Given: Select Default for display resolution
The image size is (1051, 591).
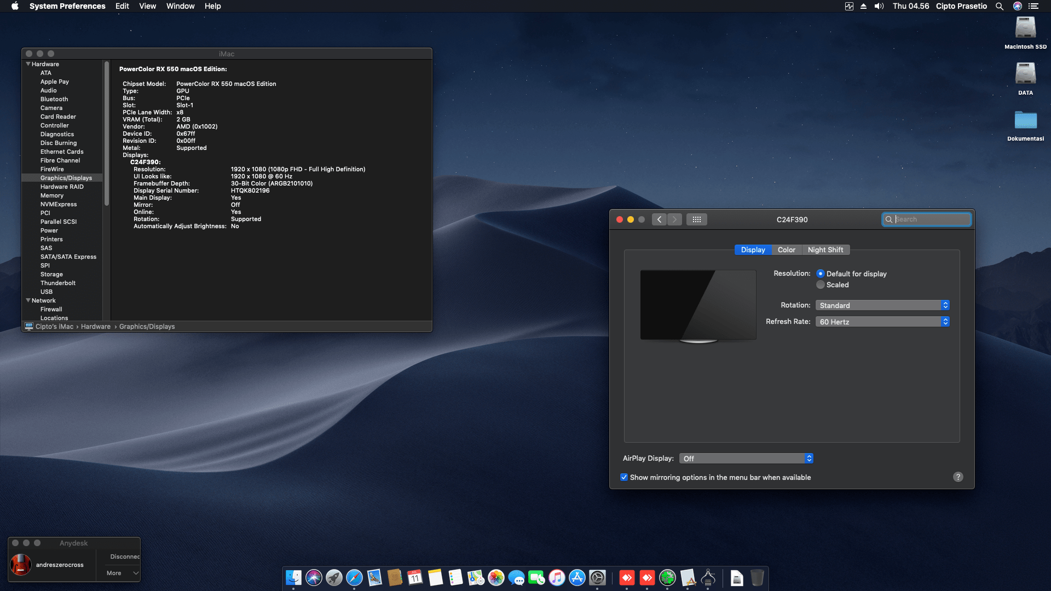Looking at the screenshot, I should [x=821, y=274].
